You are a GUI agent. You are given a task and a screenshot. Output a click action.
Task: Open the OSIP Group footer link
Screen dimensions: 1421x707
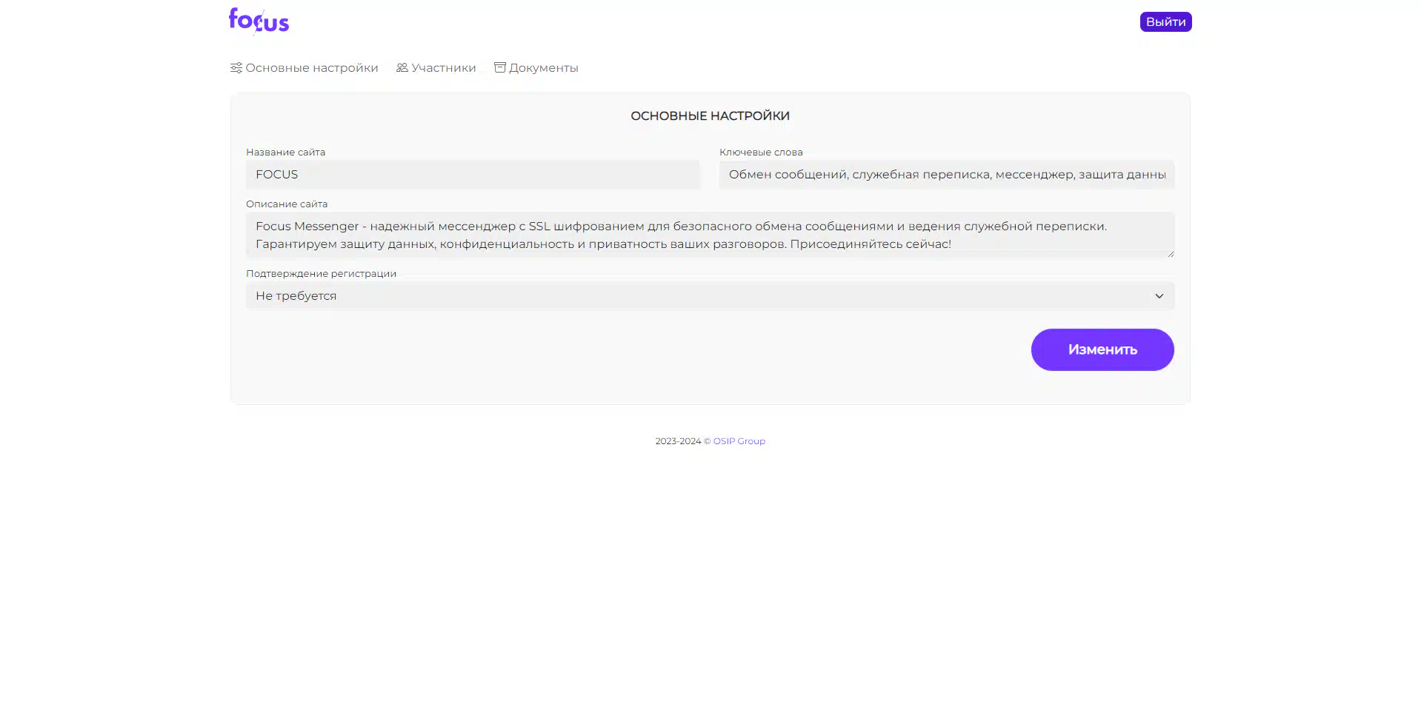coord(739,441)
